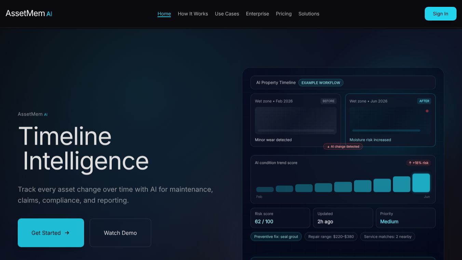Screen dimensions: 462x260
Task: Click the Moisture risk increased caption
Action: pos(370,140)
